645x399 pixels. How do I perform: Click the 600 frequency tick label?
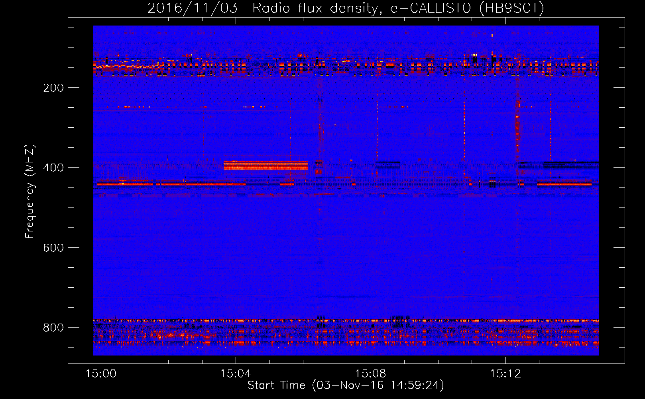click(53, 248)
